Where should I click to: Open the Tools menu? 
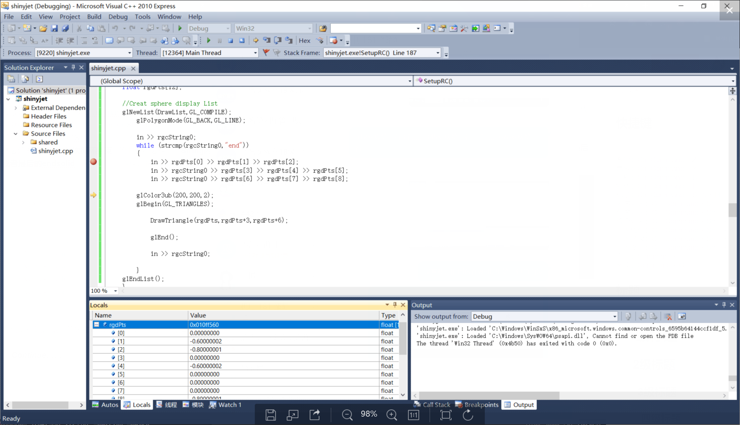[143, 17]
